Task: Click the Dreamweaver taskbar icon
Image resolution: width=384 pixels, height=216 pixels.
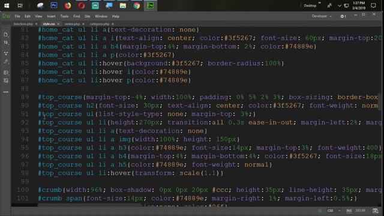Action: point(151,5)
